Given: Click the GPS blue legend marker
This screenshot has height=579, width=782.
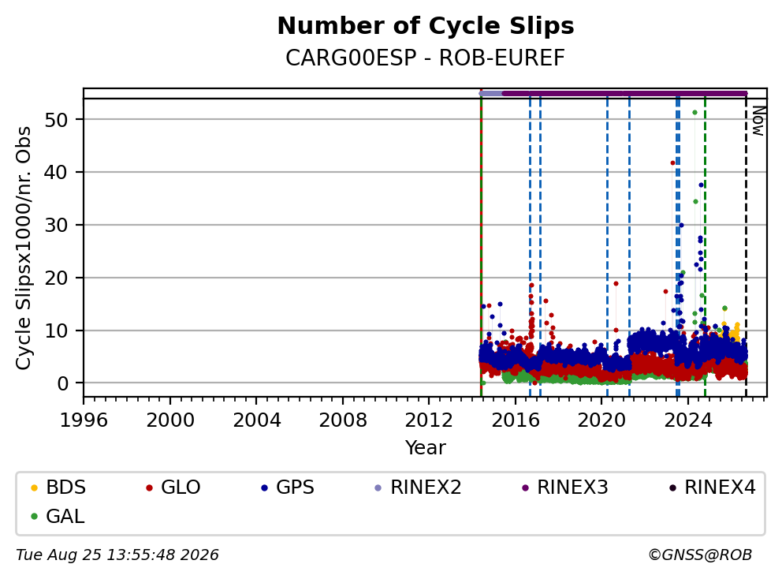Looking at the screenshot, I should [264, 487].
